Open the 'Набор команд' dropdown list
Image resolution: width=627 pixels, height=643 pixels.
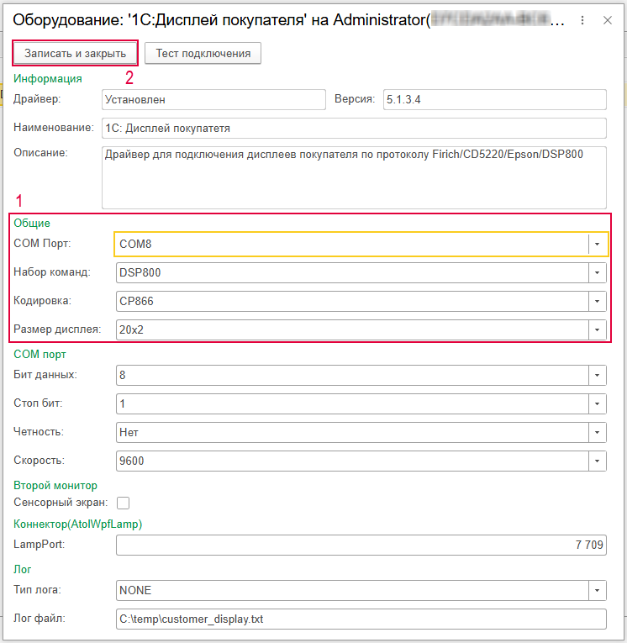597,273
